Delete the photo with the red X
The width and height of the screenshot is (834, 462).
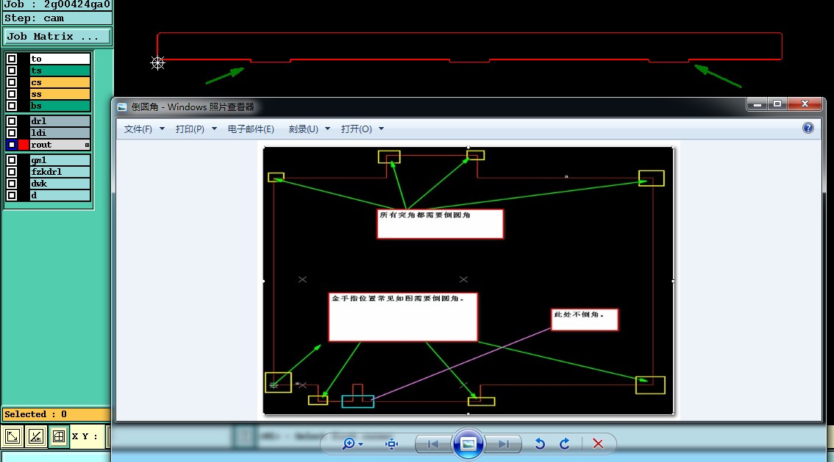pos(598,444)
